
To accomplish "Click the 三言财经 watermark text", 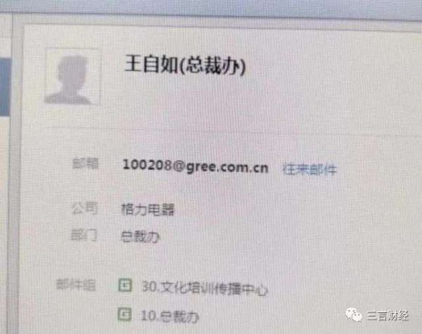I will (388, 316).
